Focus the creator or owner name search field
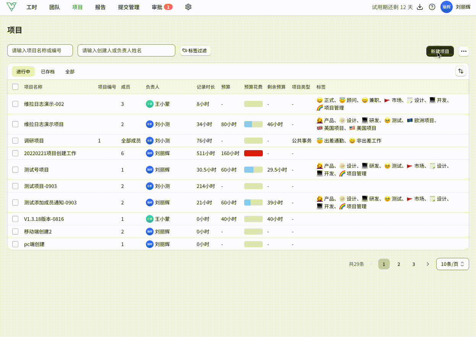This screenshot has height=337, width=476. tap(126, 50)
